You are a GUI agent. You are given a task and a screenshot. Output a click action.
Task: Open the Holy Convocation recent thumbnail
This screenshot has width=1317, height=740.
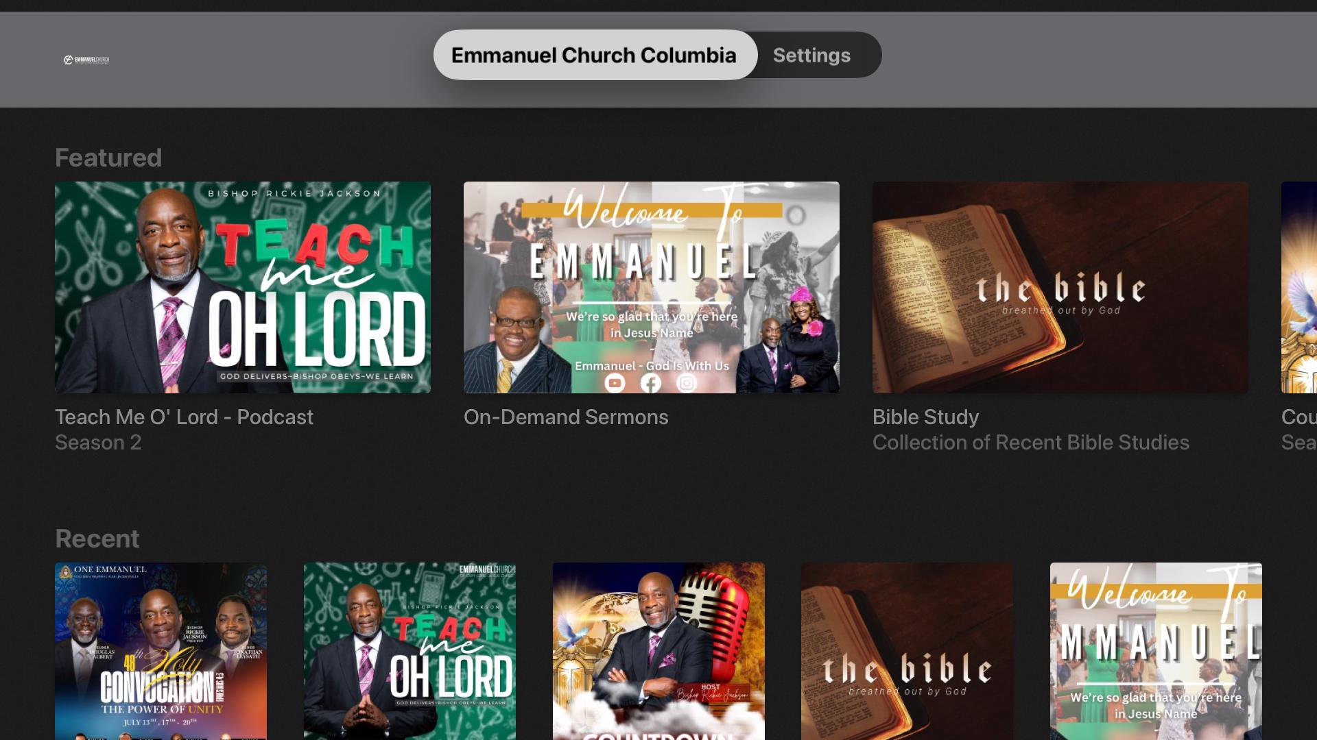point(161,651)
